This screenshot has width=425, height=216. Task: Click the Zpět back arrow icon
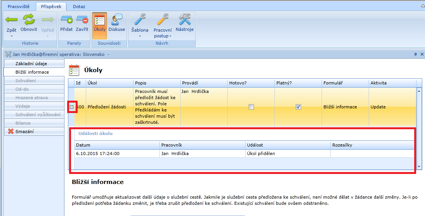[x=12, y=20]
